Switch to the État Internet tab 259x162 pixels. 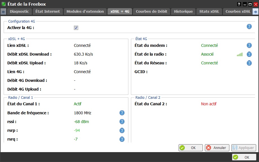coord(48,11)
